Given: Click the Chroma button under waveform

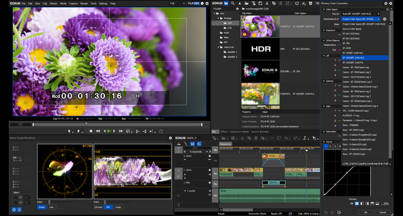Looking at the screenshot, I should click(98, 207).
